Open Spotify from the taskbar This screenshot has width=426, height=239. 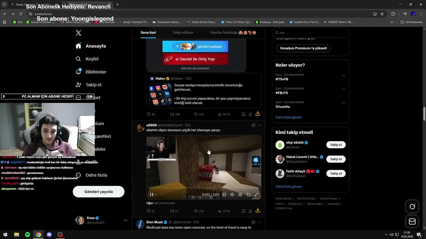27,235
